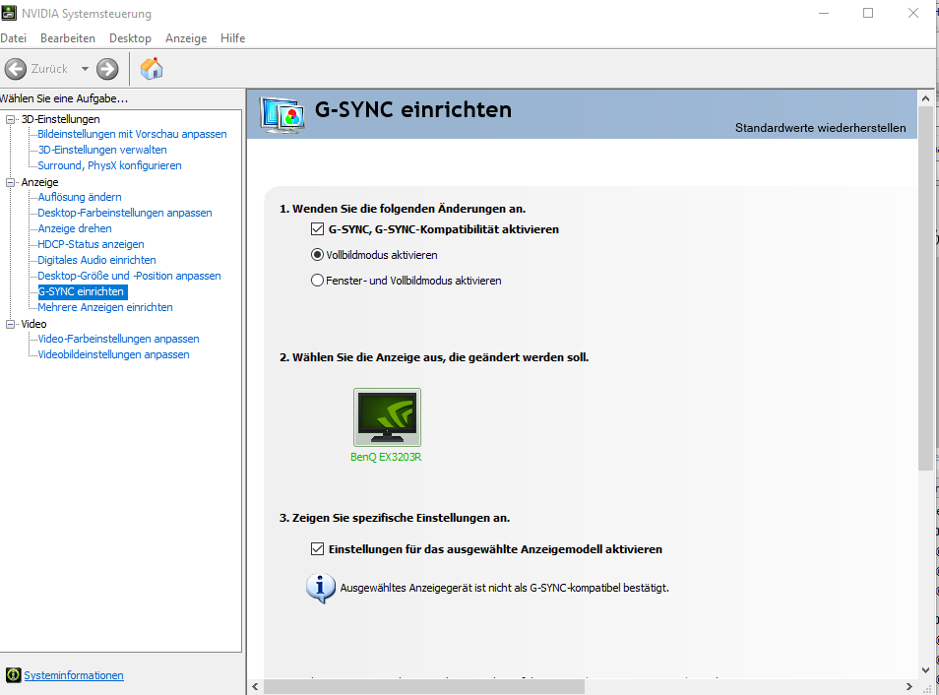The height and width of the screenshot is (695, 939).
Task: Open the Desktop menu
Action: click(x=130, y=38)
